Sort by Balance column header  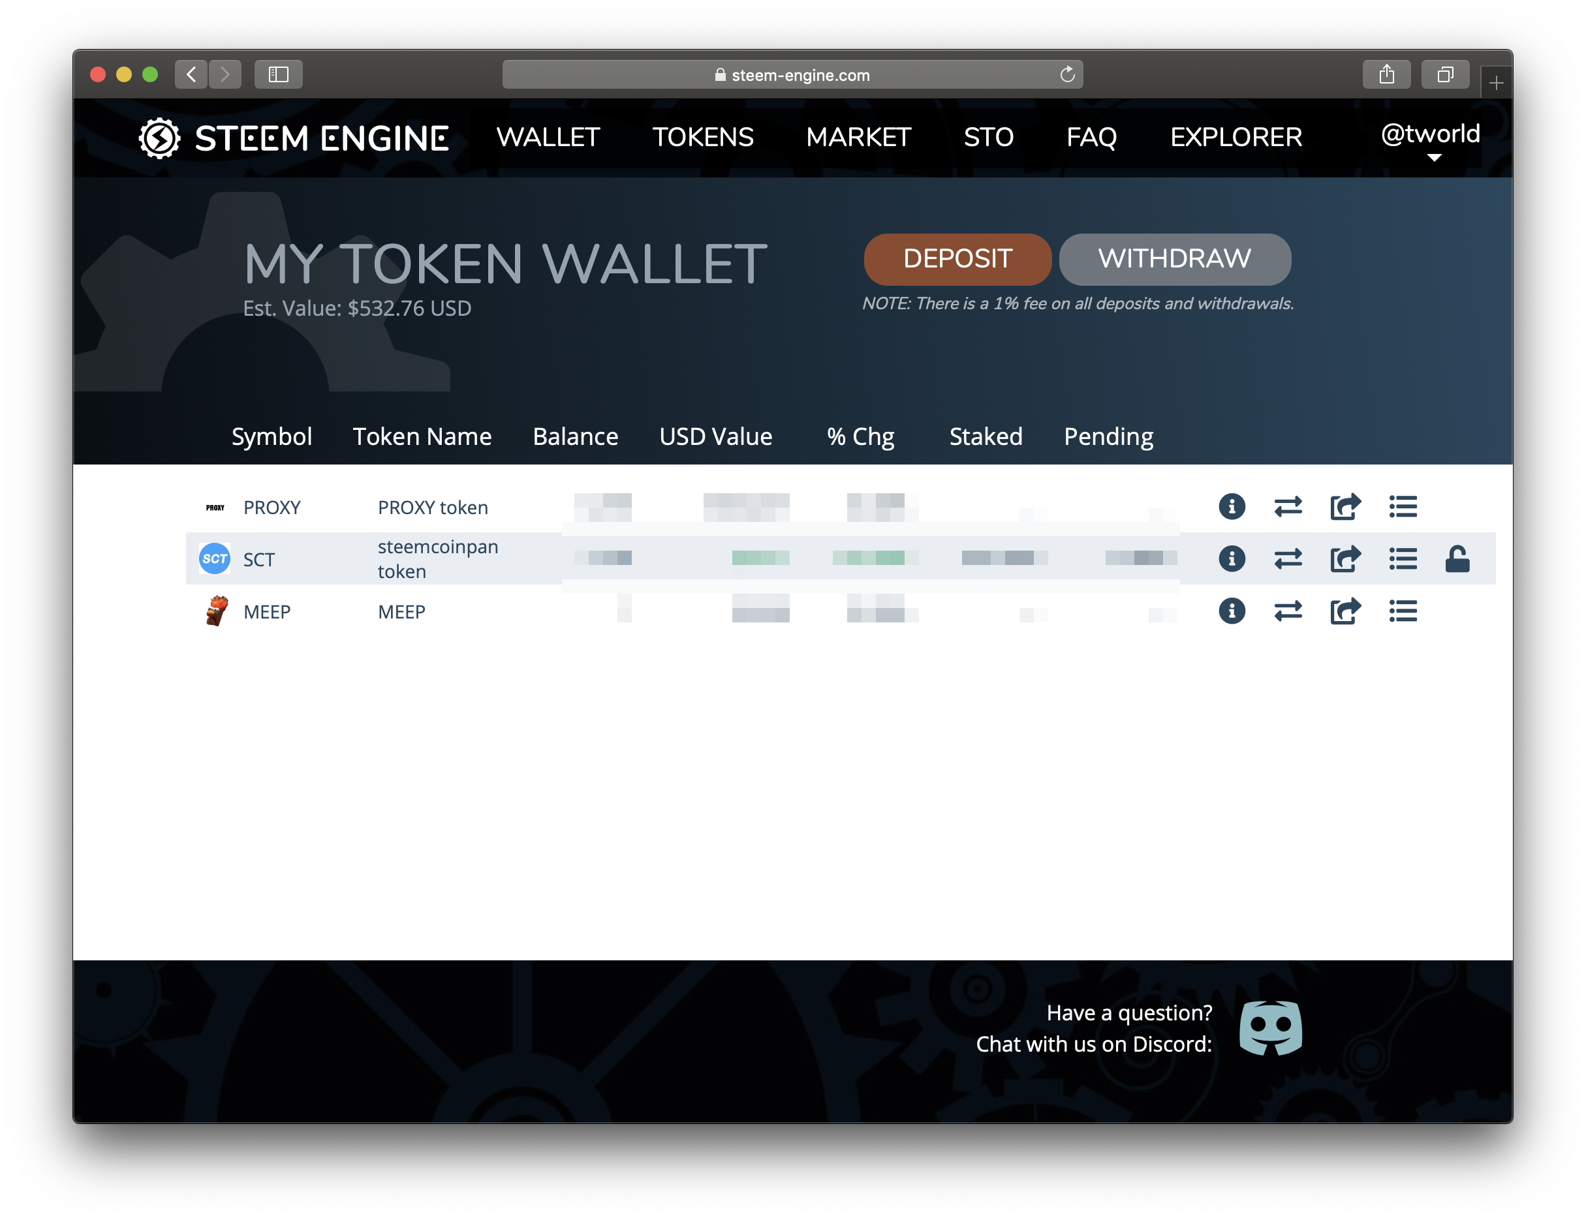pyautogui.click(x=575, y=436)
